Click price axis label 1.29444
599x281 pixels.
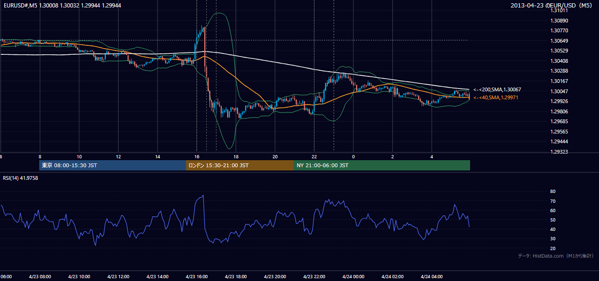[559, 141]
